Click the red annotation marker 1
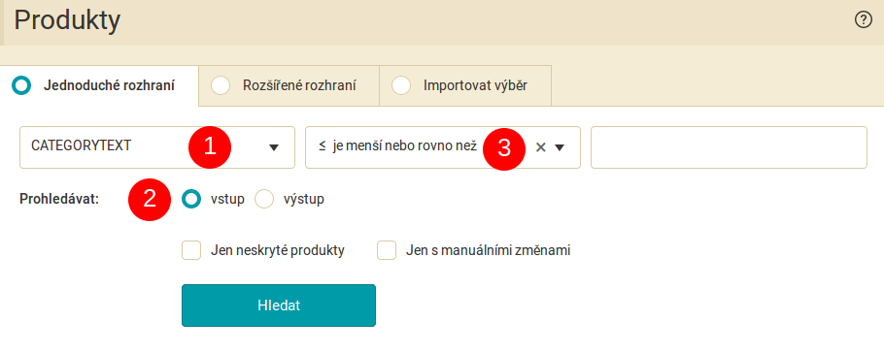Screen dimensions: 884x353 [210, 147]
